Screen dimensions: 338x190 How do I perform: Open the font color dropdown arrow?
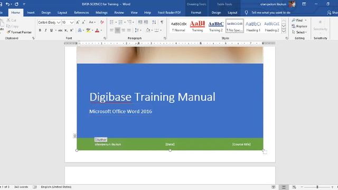[101, 31]
